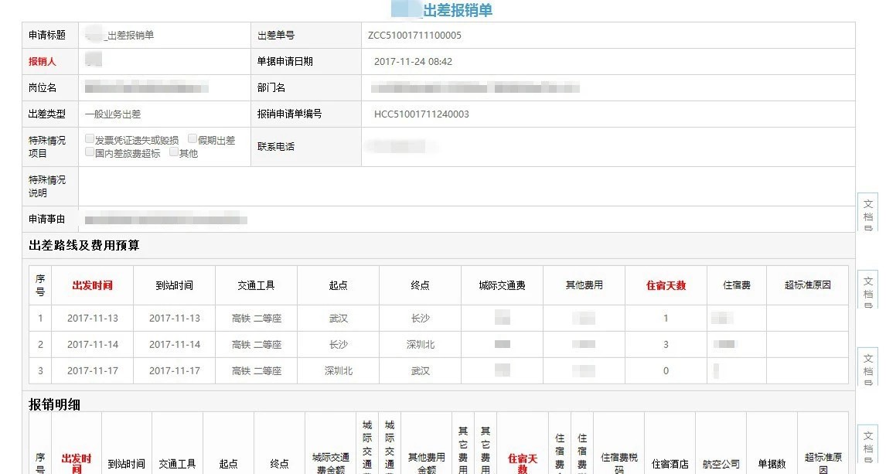Click the 出发时间 header in budget table
The image size is (886, 474).
pos(92,285)
